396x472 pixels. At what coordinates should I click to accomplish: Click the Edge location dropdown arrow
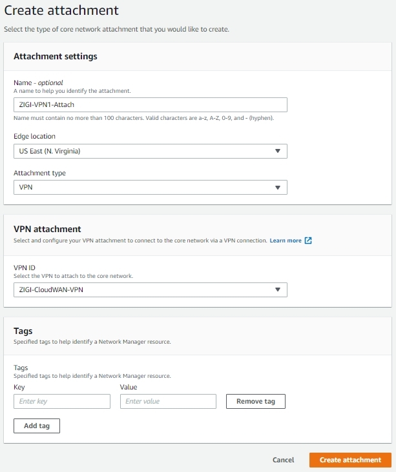(278, 151)
